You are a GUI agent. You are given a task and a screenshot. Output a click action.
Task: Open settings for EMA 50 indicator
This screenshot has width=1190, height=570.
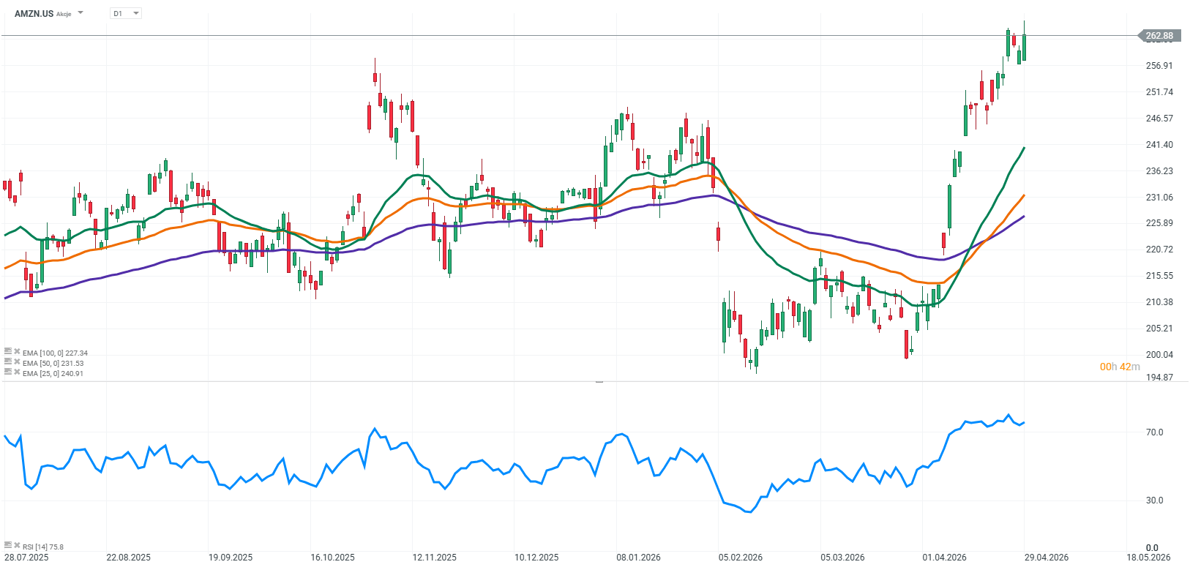(8, 362)
